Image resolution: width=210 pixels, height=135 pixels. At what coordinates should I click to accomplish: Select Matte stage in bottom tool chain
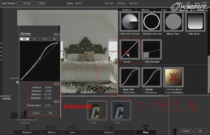point(52,132)
